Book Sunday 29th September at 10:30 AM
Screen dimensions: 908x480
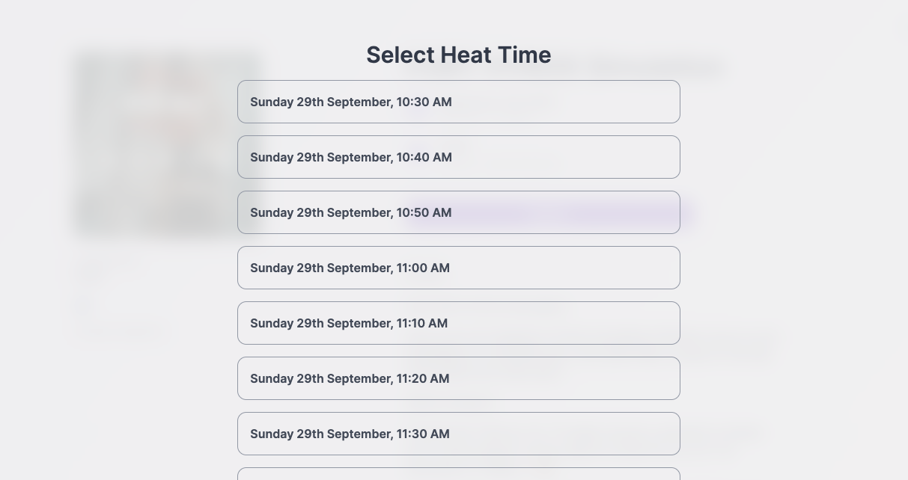pos(458,102)
